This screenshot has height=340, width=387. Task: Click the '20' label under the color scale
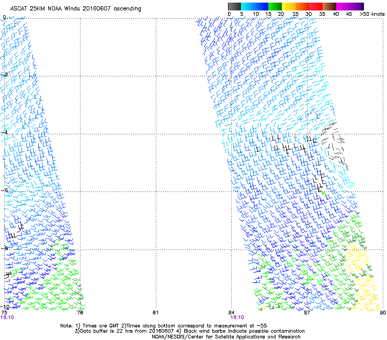(281, 14)
